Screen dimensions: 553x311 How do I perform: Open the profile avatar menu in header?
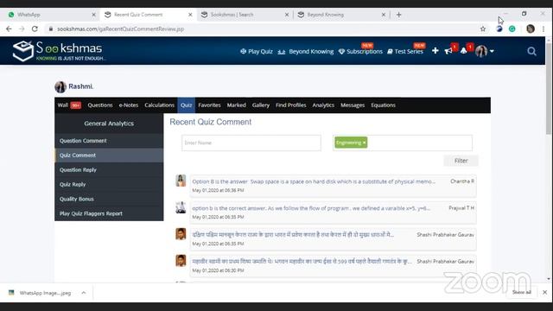484,52
